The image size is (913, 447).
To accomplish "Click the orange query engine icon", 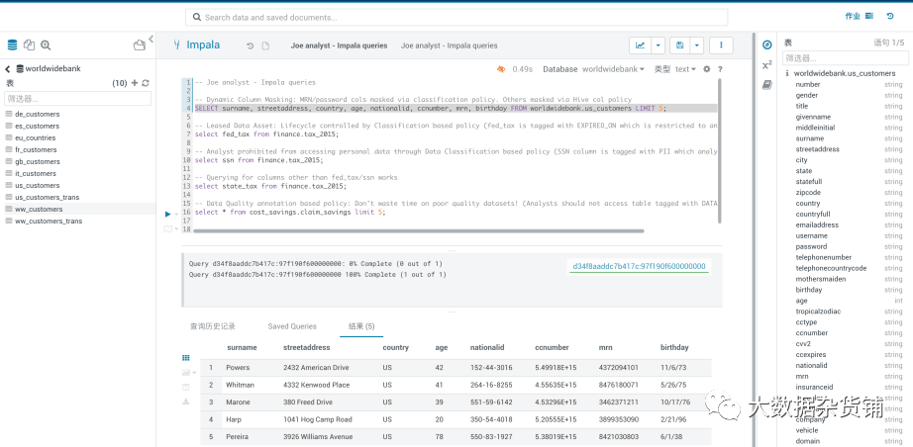I will (501, 69).
